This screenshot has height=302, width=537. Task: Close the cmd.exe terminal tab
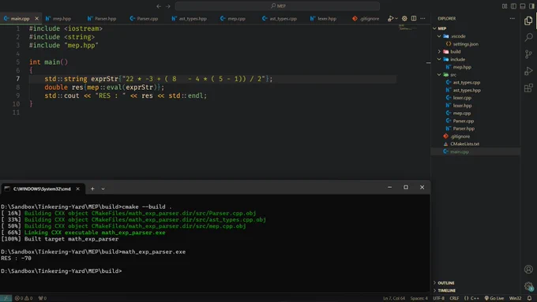point(77,188)
